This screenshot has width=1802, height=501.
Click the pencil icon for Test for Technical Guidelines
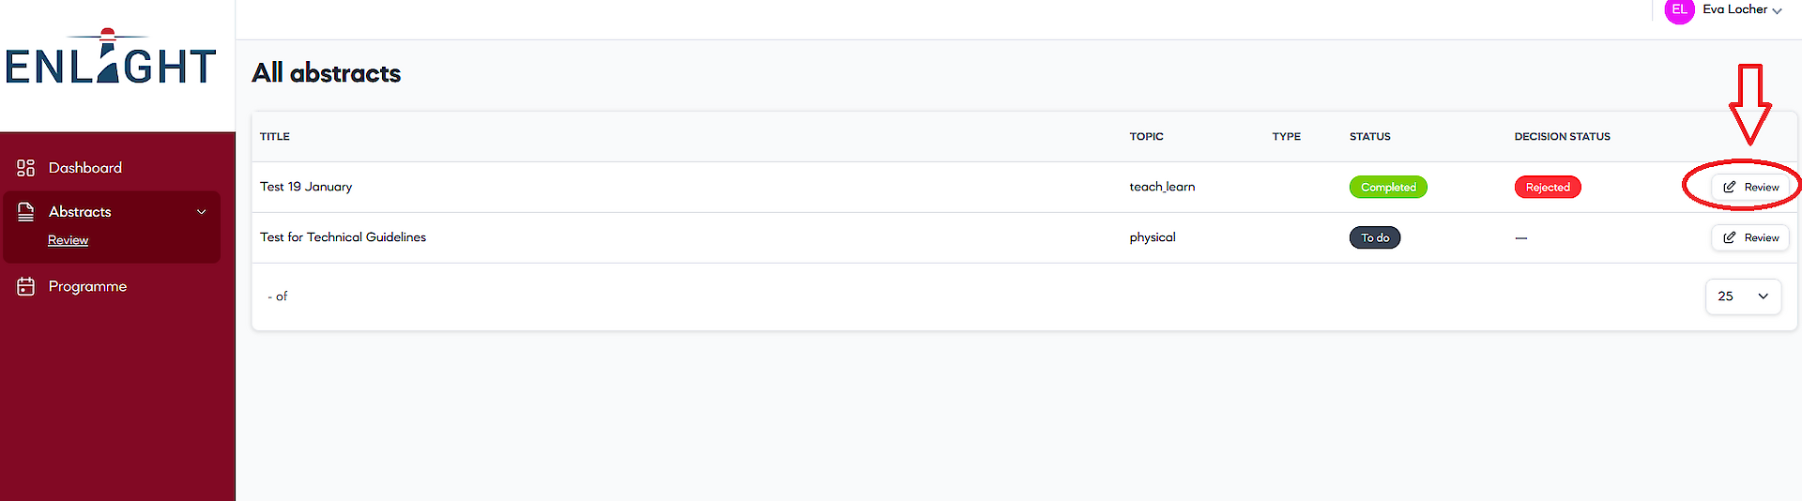point(1730,237)
